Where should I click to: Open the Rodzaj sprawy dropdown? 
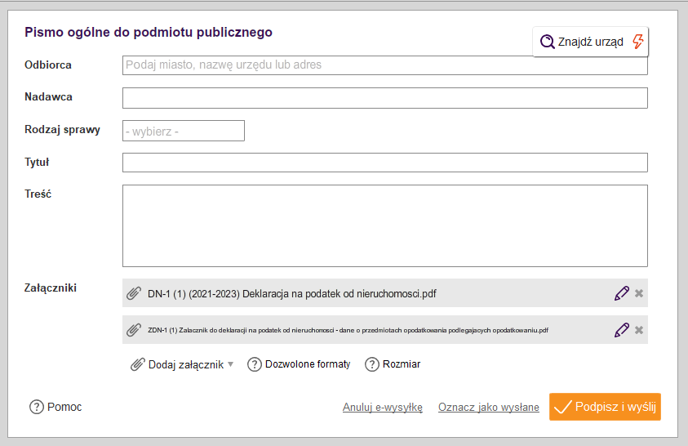[x=184, y=131]
